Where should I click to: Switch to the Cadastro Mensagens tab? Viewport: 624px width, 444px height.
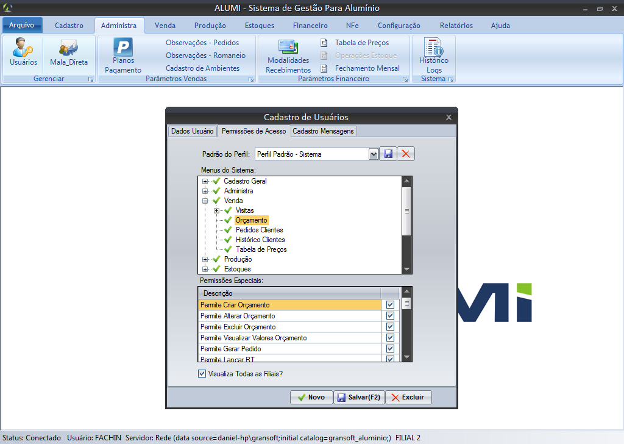tap(323, 131)
